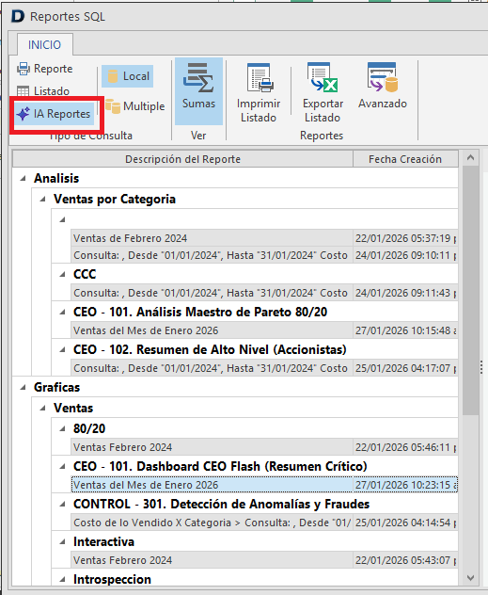Select the Consulta row dated 24/01/2026 09:11:43

pyautogui.click(x=264, y=293)
